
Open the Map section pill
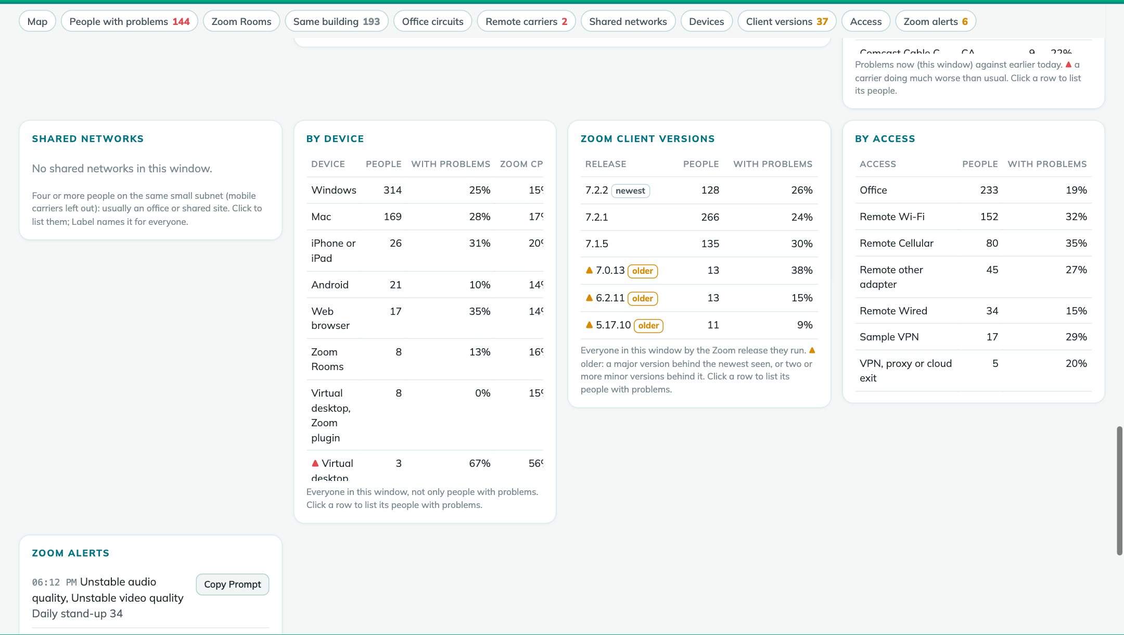(37, 21)
